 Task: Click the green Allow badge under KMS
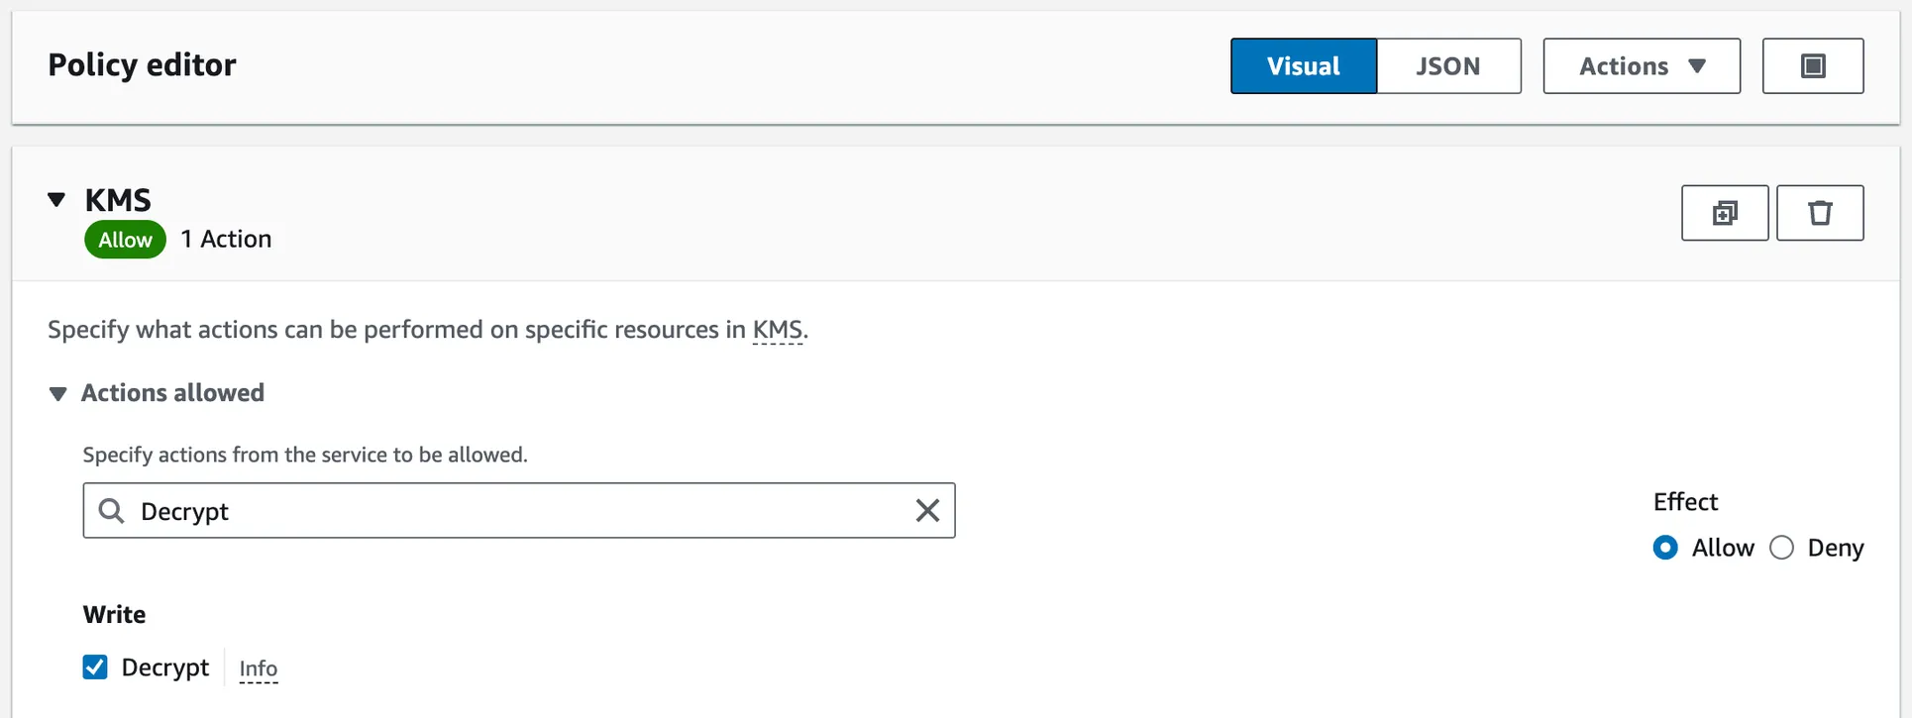point(125,240)
